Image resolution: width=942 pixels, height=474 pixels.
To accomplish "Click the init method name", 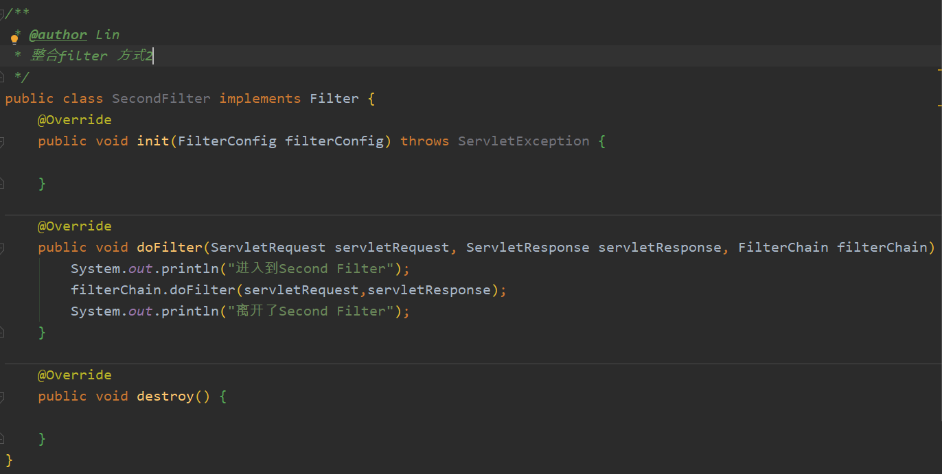I will point(153,141).
